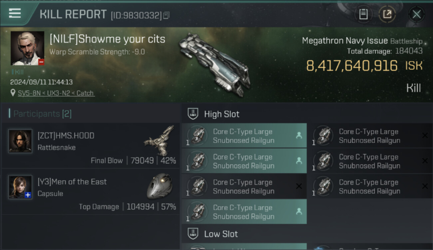Viewport: 433px width, 250px height.
Task: Select Men of the East portrait
Action: click(20, 187)
